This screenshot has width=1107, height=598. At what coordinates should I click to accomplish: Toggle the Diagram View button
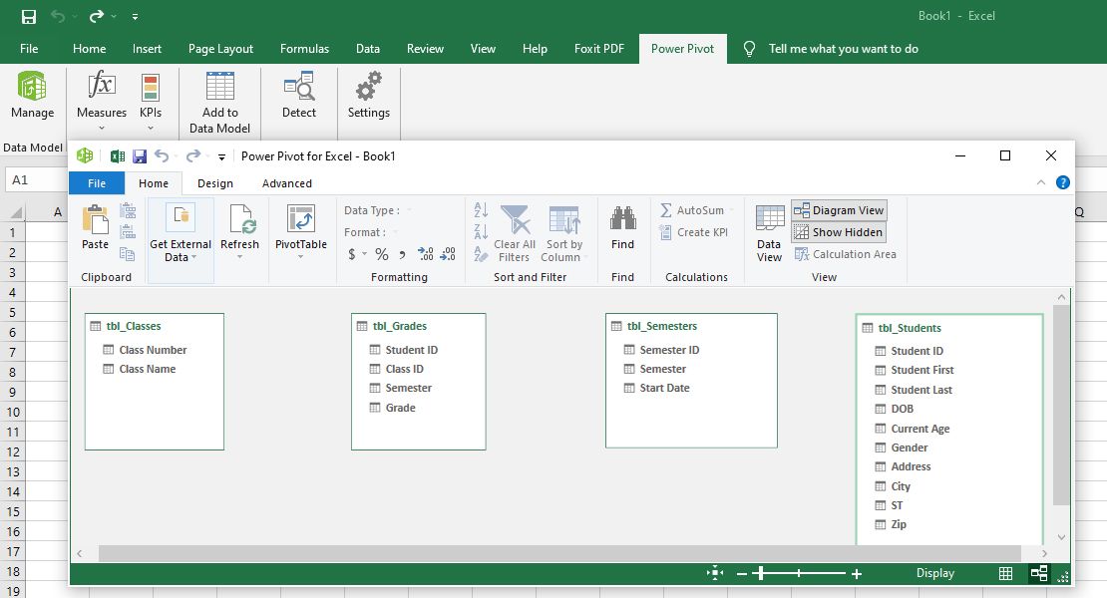click(839, 210)
